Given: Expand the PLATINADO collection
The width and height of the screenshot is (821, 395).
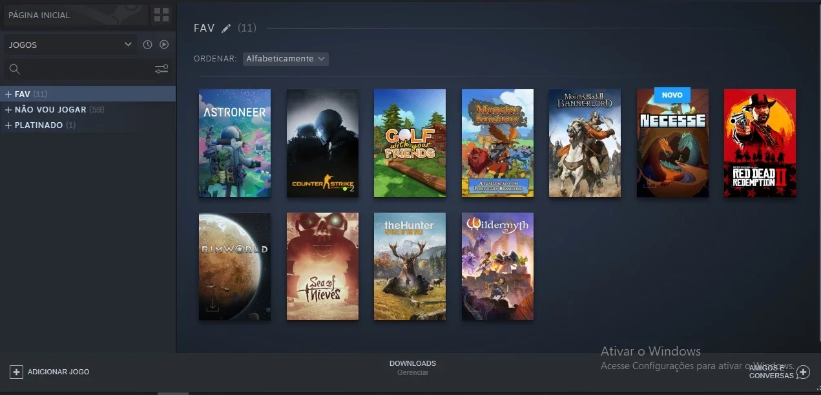Looking at the screenshot, I should click(8, 125).
